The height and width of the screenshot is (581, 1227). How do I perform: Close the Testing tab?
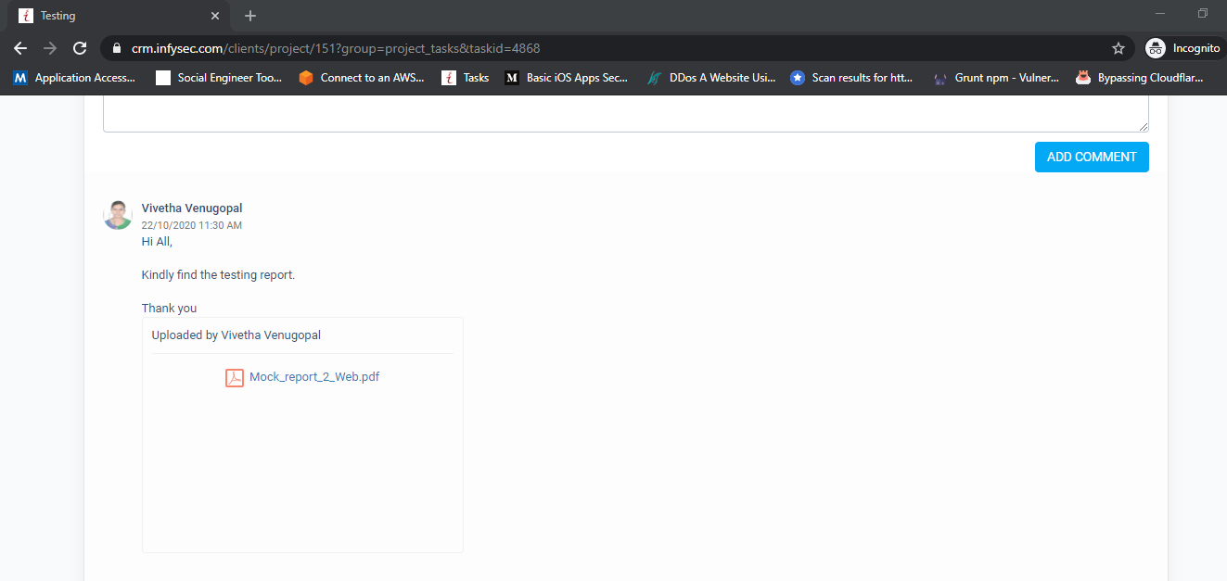pyautogui.click(x=215, y=16)
